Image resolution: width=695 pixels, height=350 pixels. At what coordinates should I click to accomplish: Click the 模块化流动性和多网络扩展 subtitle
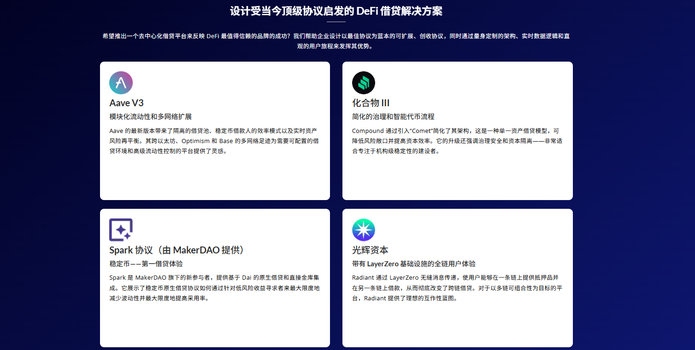click(151, 117)
